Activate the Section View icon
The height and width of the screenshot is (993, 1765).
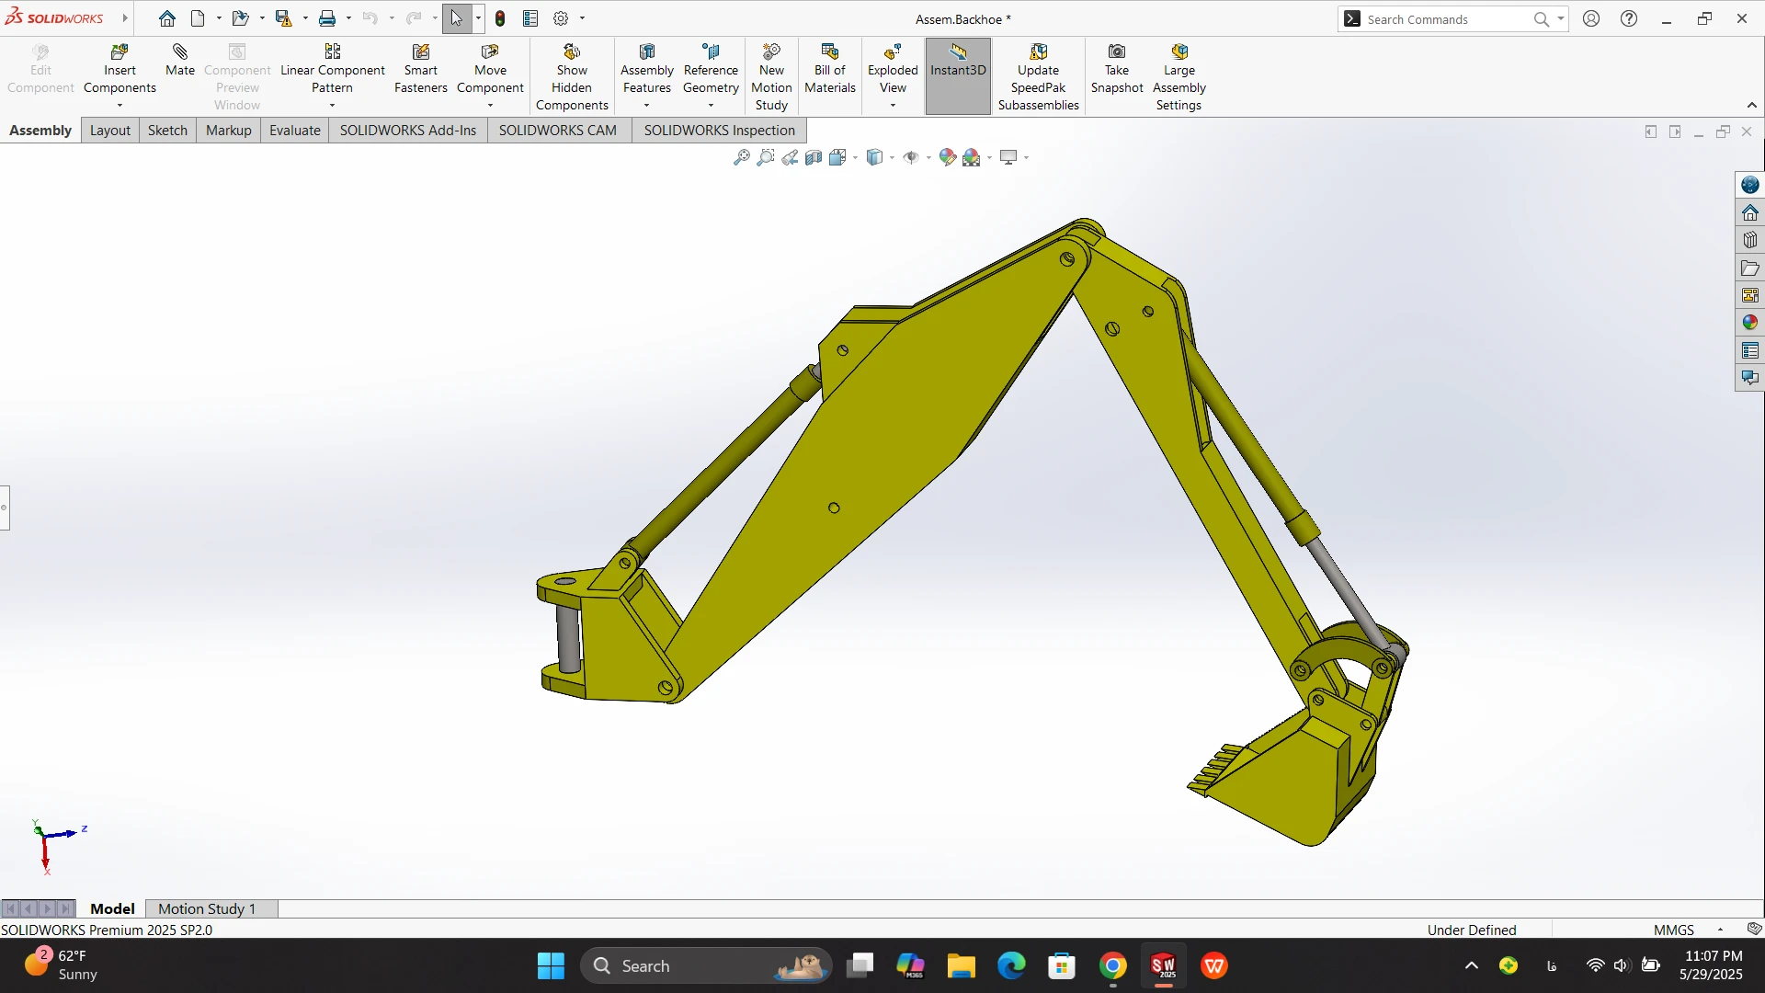point(814,157)
